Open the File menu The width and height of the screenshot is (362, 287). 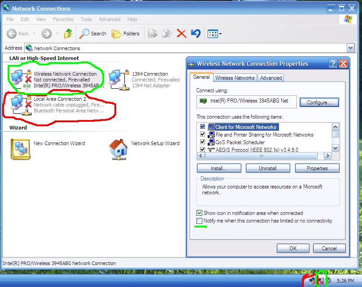tap(10, 19)
